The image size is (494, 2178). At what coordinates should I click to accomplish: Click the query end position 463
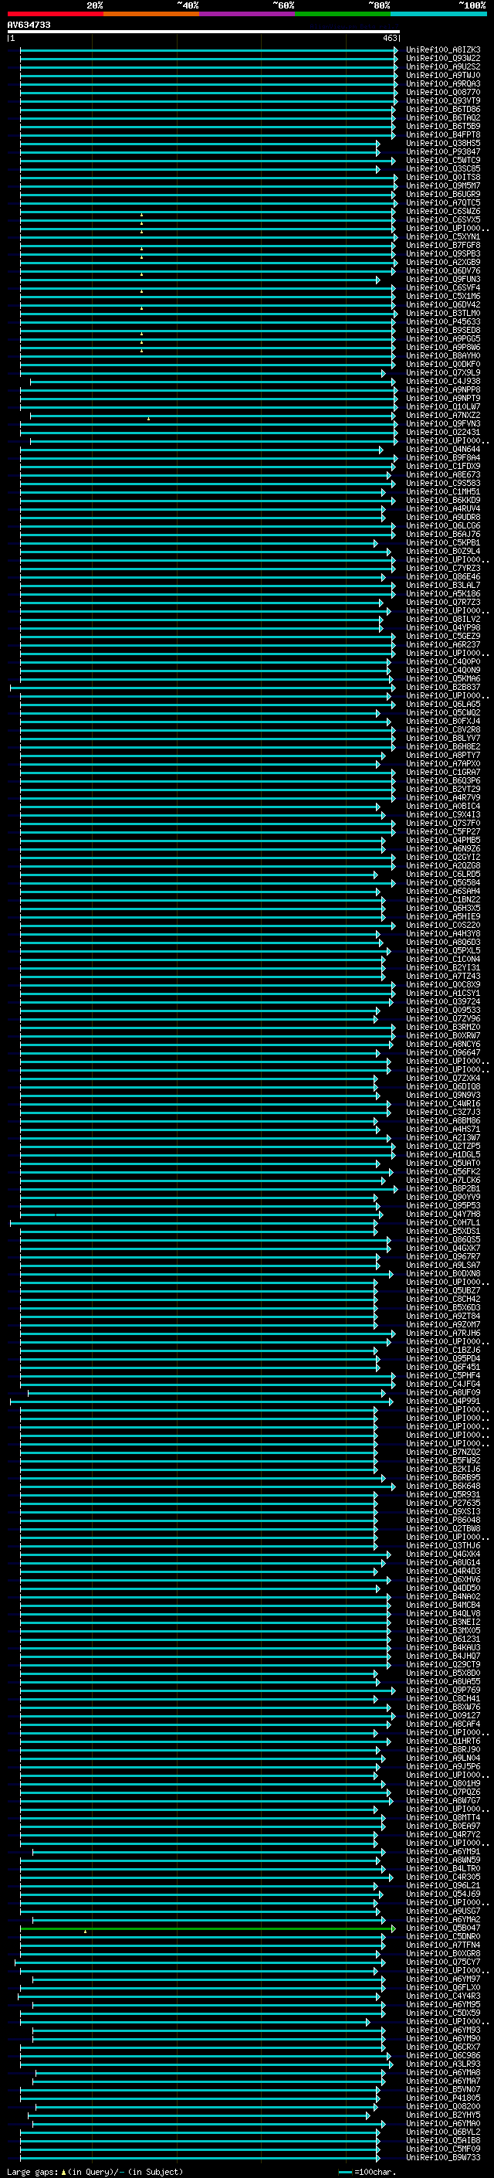point(389,39)
